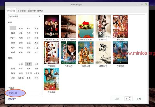
Task: Enable the 科幻 tag filter
Action: [x=13, y=33]
